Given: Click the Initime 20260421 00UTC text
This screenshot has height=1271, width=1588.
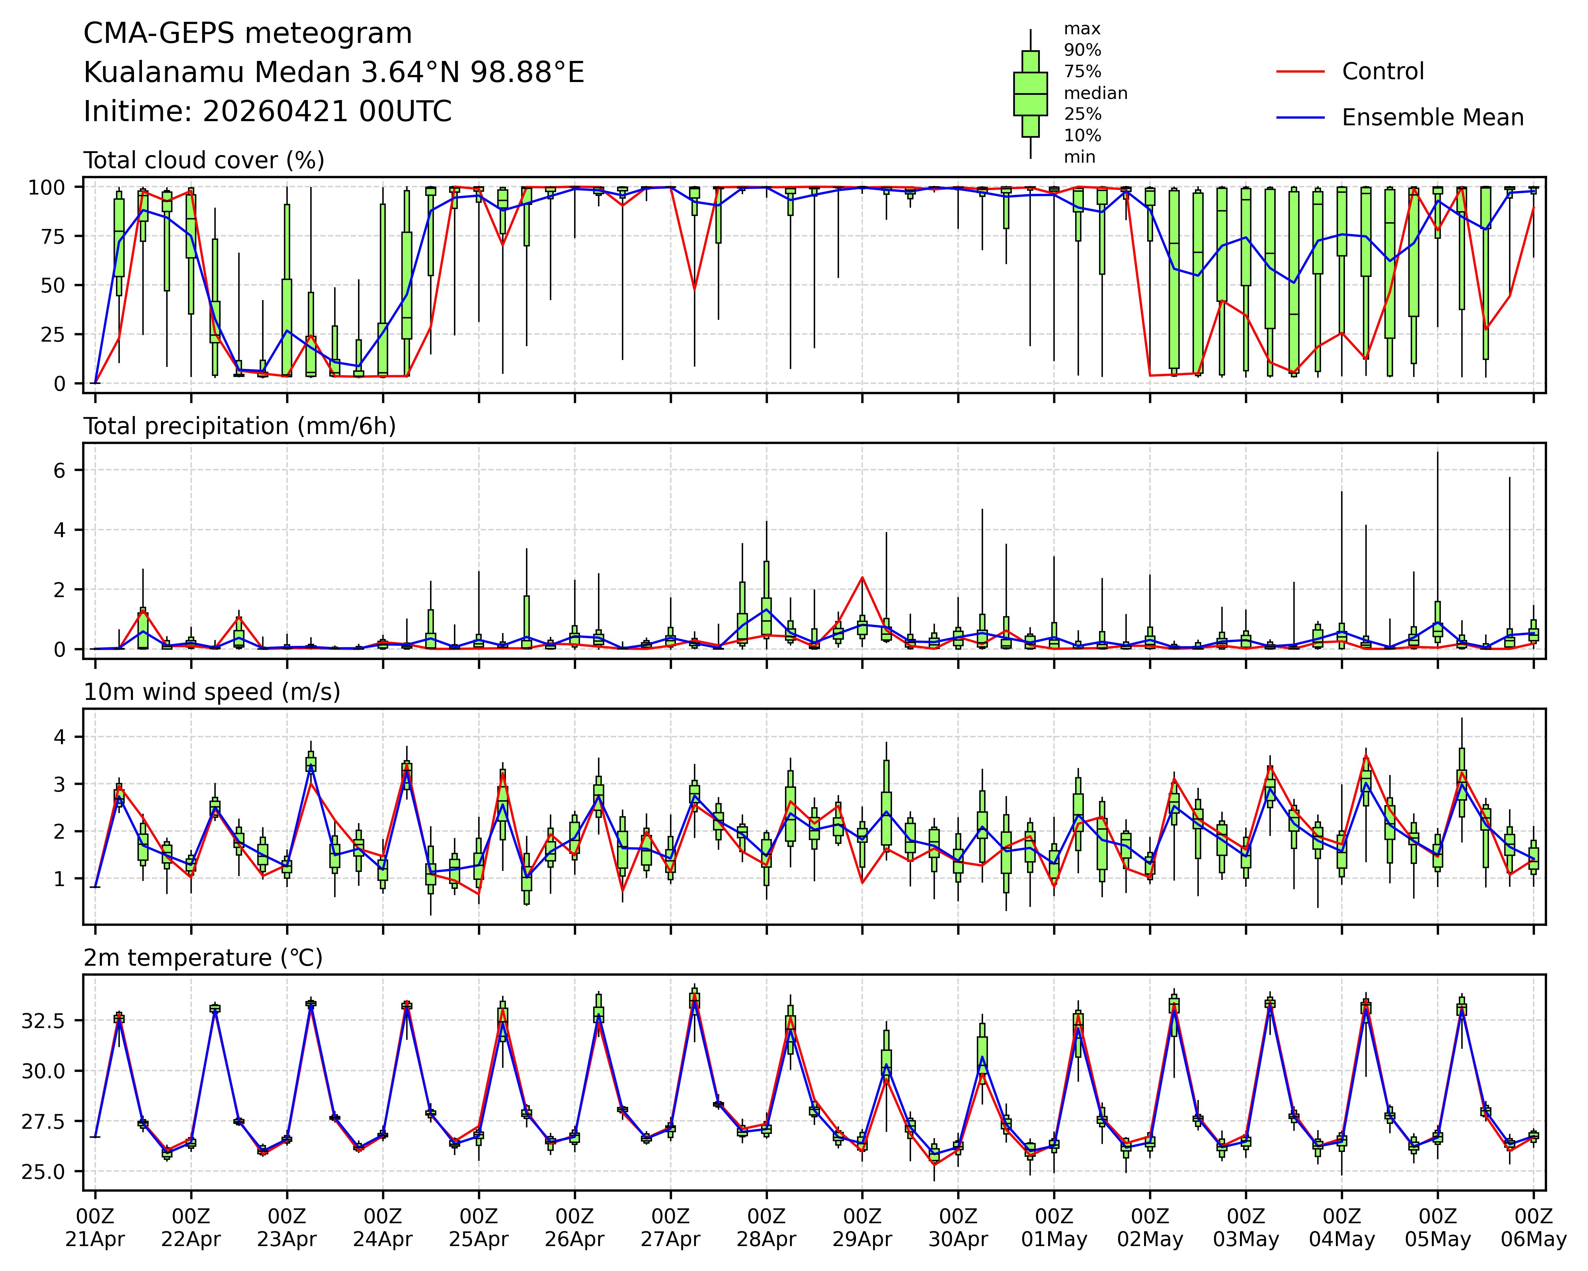Looking at the screenshot, I should pos(267,112).
